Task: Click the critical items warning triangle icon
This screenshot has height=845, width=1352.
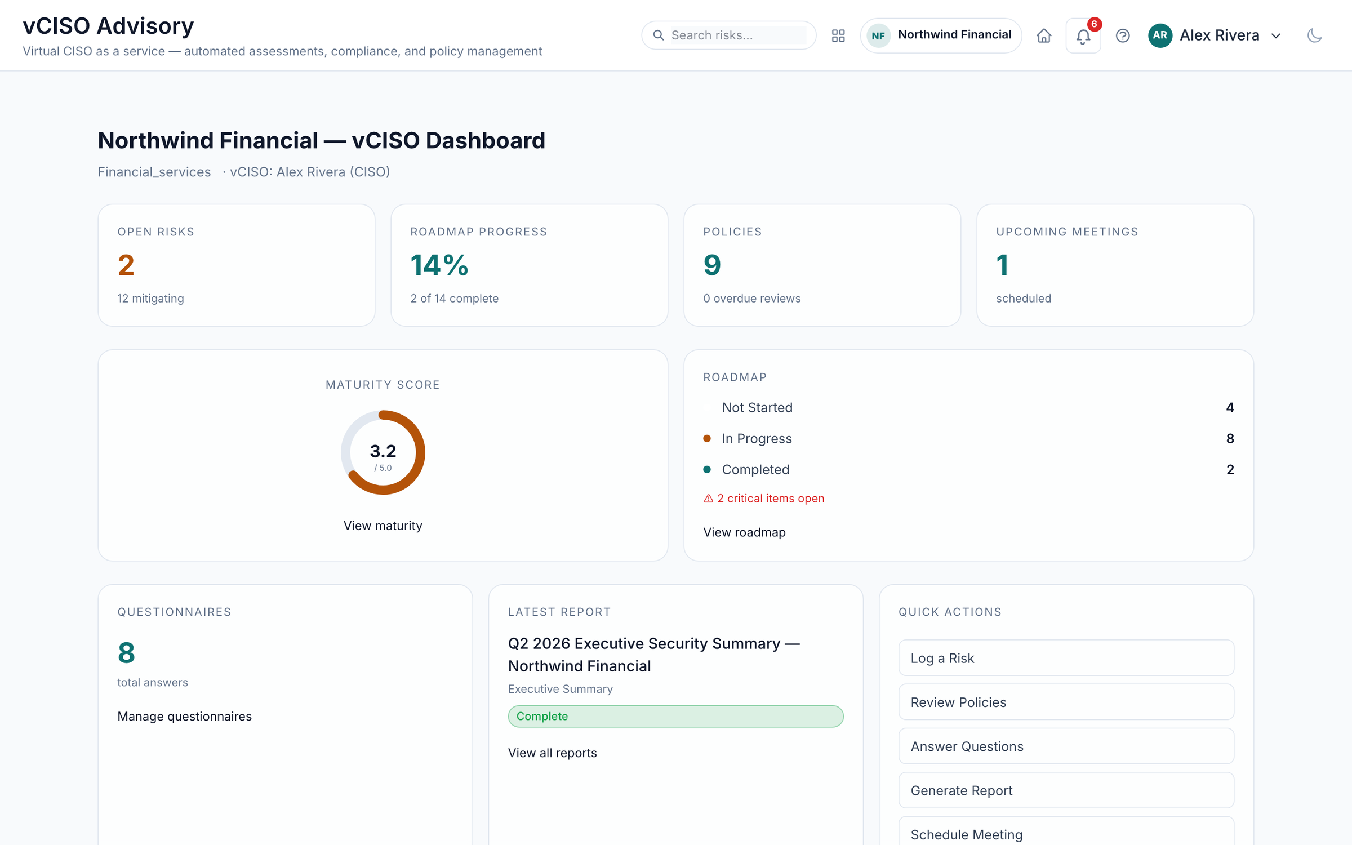Action: (x=709, y=499)
